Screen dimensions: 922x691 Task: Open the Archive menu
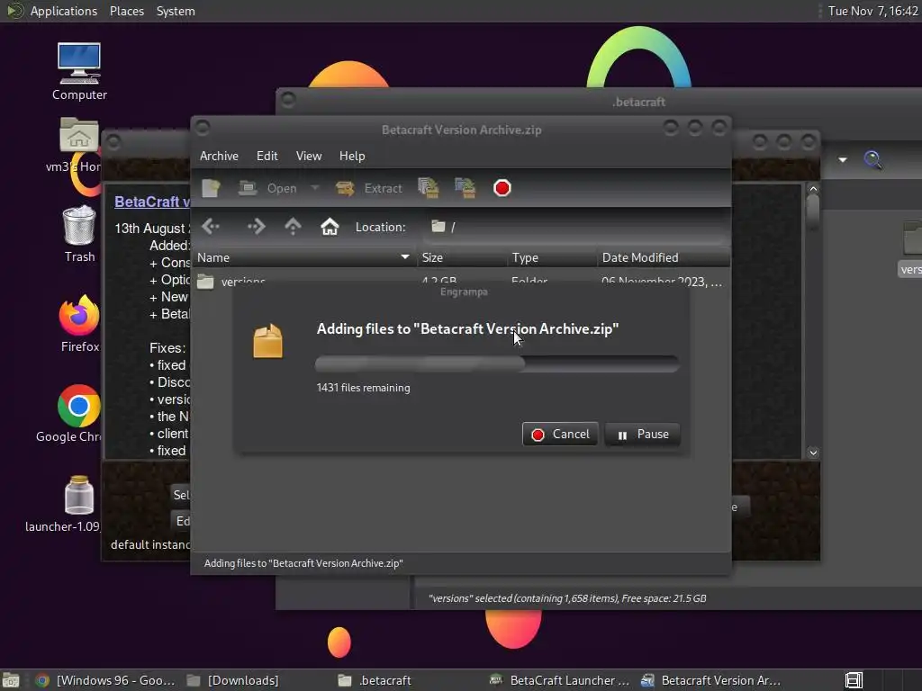[x=219, y=156]
